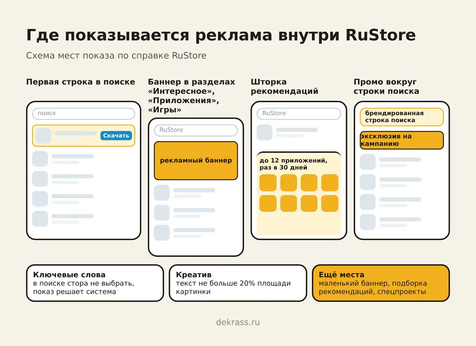This screenshot has height=346, width=476.
Task: Click the dekrass.ru link
Action: pos(238,322)
